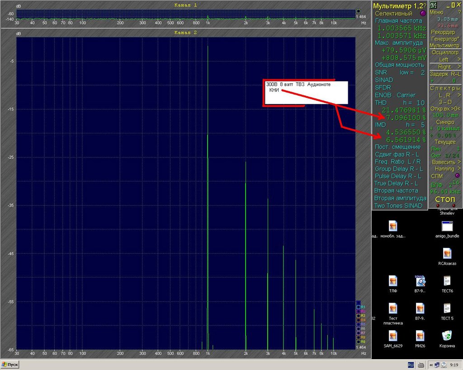
Task: Select the THD measurement row
Action: pyautogui.click(x=400, y=103)
